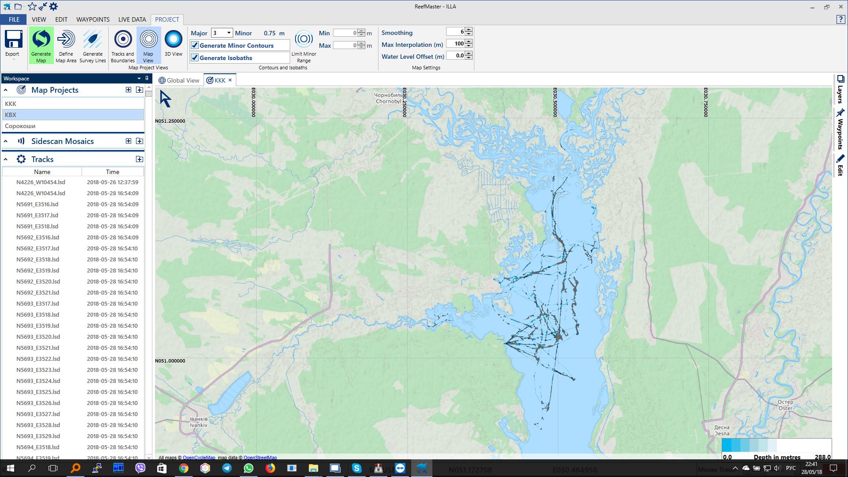The image size is (848, 477).
Task: Click the Export save icon
Action: (x=13, y=40)
